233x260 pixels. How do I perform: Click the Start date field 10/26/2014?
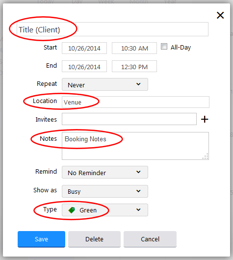point(84,48)
